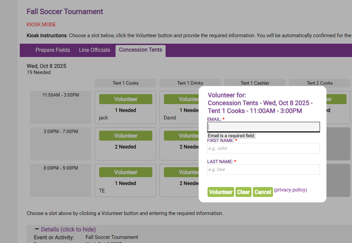Select the Concession Tents tab
This screenshot has height=243, width=352.
(x=140, y=49)
